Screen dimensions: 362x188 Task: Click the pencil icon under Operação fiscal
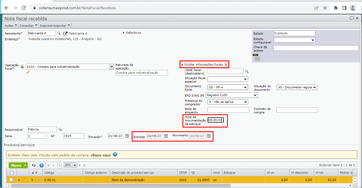click(28, 72)
